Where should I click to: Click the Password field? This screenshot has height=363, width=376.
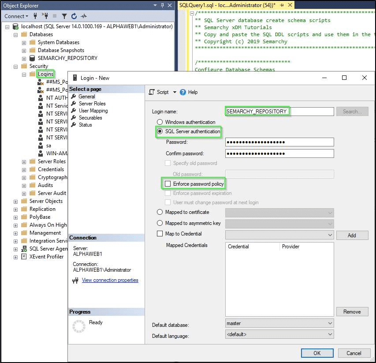coord(279,142)
